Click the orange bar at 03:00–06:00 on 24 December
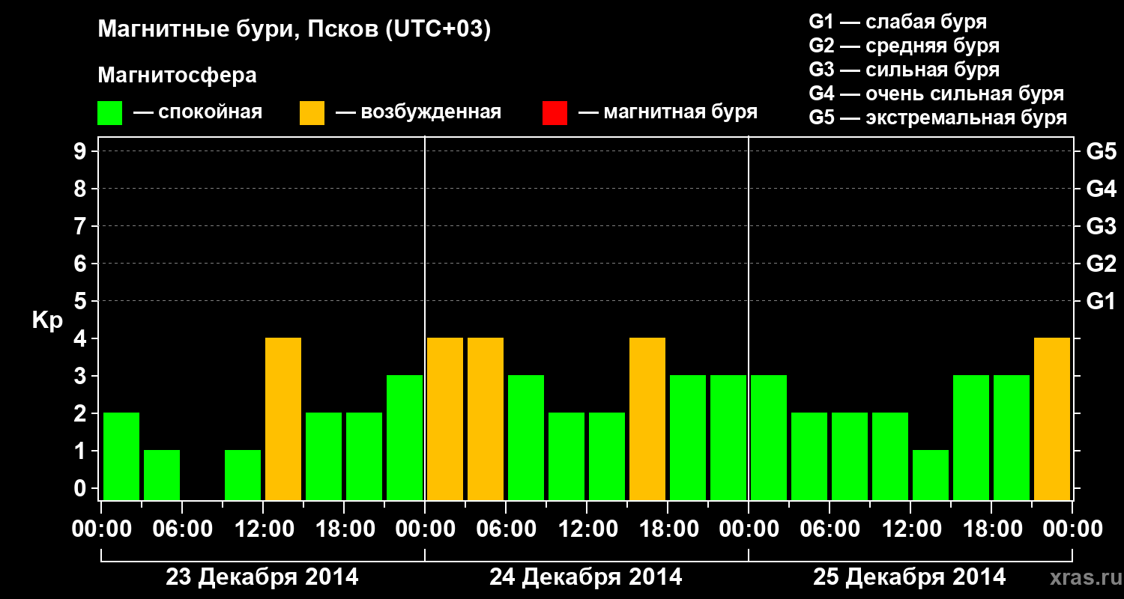The image size is (1124, 599). [x=486, y=419]
